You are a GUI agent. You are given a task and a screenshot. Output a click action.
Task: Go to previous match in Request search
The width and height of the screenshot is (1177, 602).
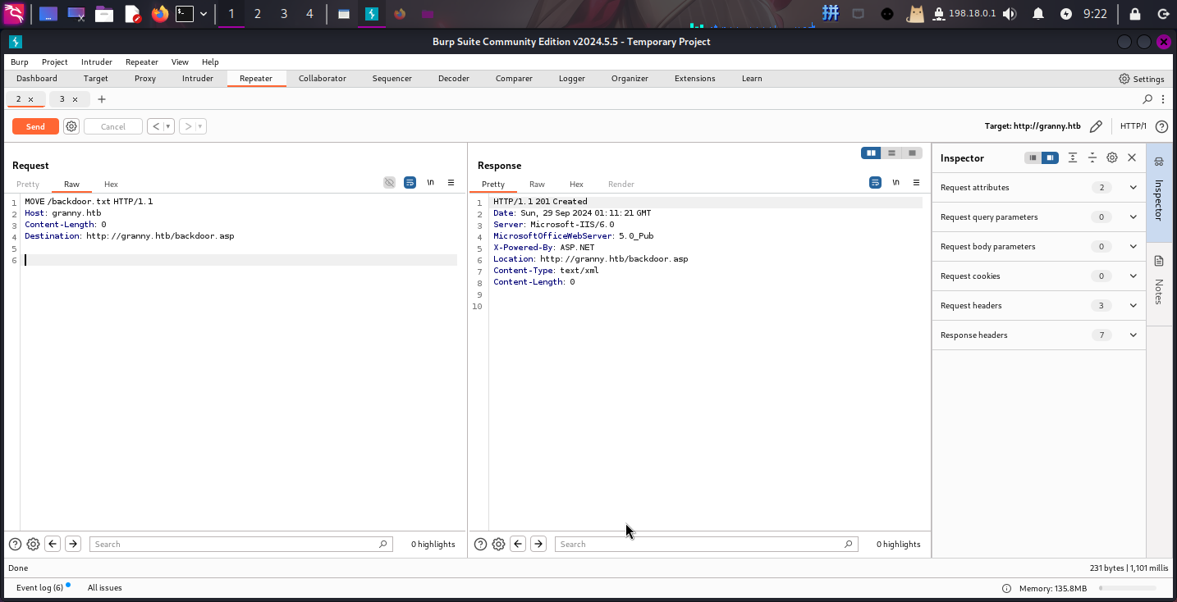pyautogui.click(x=53, y=544)
